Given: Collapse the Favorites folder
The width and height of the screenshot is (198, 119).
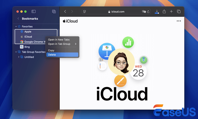Looking at the screenshot, I should coord(16,27).
